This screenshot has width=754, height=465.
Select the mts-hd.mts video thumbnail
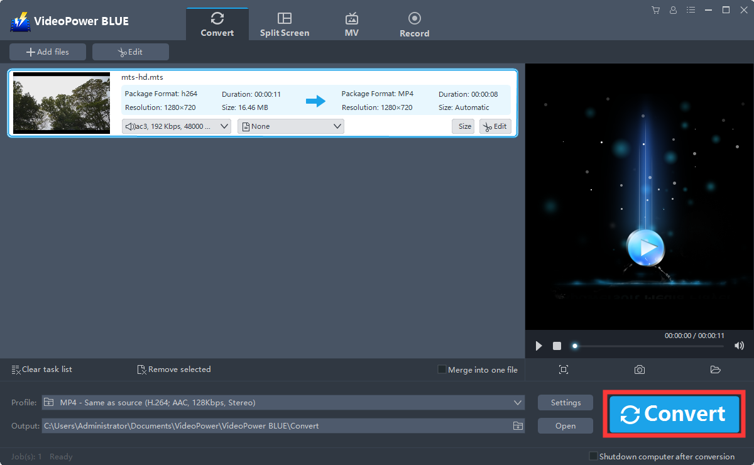coord(61,102)
